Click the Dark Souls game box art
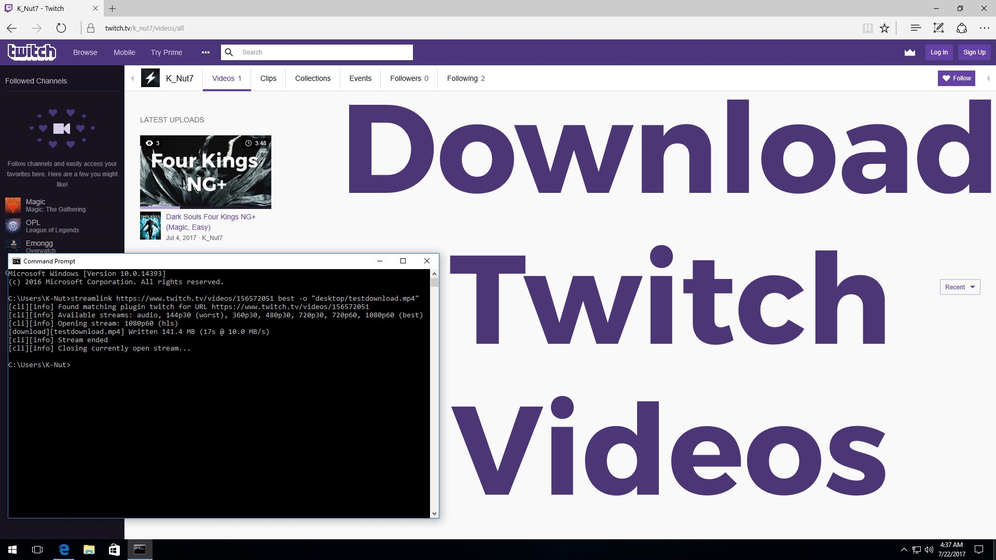The image size is (996, 560). (150, 226)
